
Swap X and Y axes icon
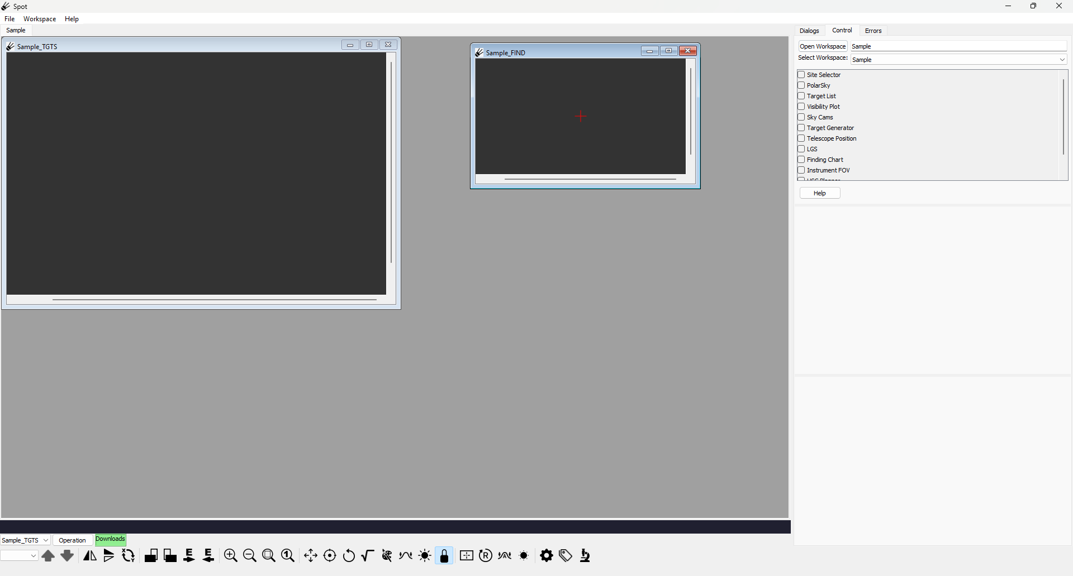click(x=129, y=556)
